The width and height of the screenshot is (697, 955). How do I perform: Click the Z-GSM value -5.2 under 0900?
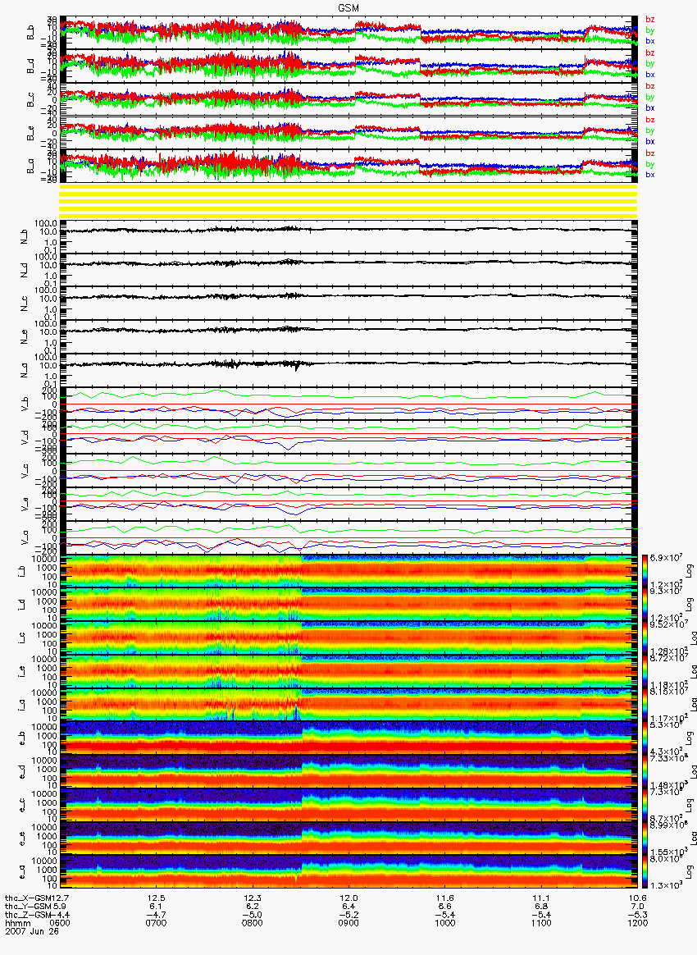click(348, 915)
